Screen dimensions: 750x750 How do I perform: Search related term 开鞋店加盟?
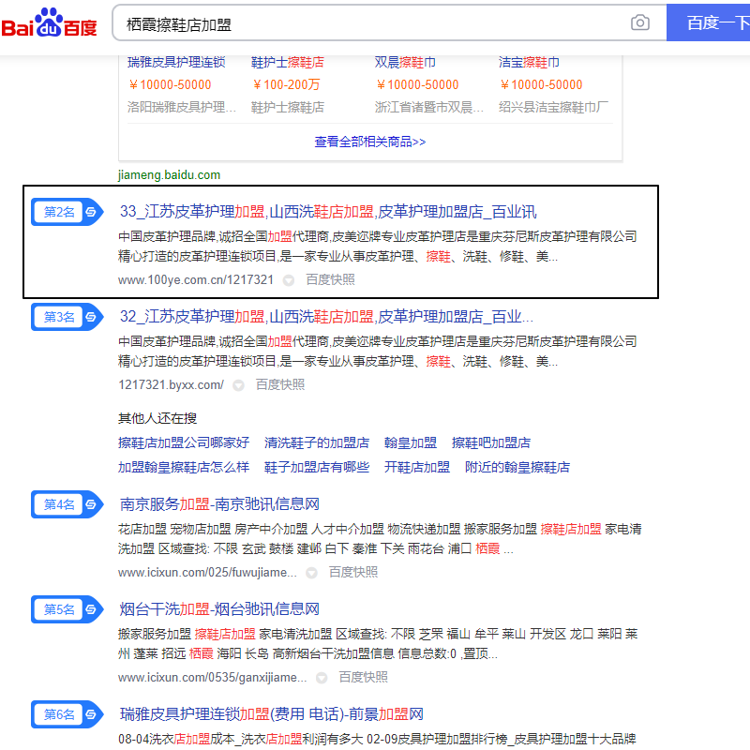pyautogui.click(x=417, y=467)
